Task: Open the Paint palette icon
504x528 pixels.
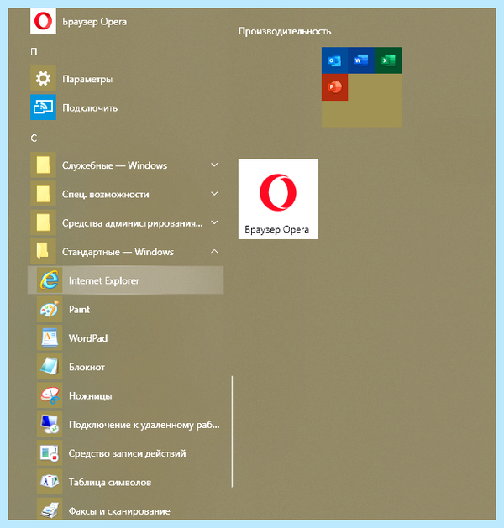Action: (x=50, y=309)
